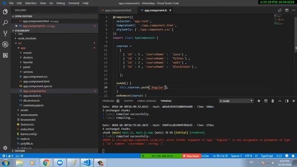Viewport: 297px width, 167px height.
Task: Open File Explorer from the taskbar
Action: 19,163
